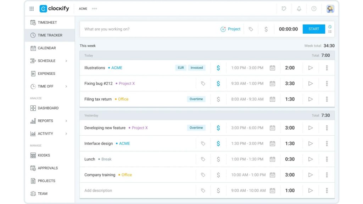Open the puzzle-piece integrations icon
Image resolution: width=363 pixels, height=204 pixels.
(284, 8)
